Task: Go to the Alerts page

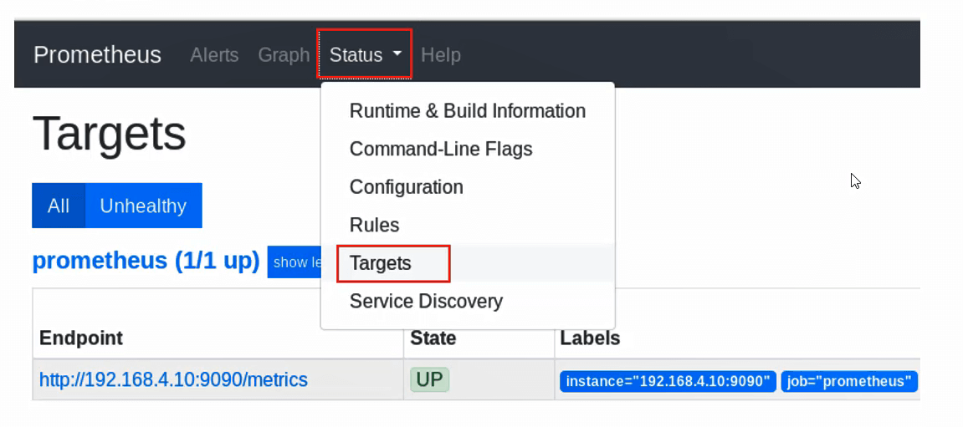Action: (x=213, y=54)
